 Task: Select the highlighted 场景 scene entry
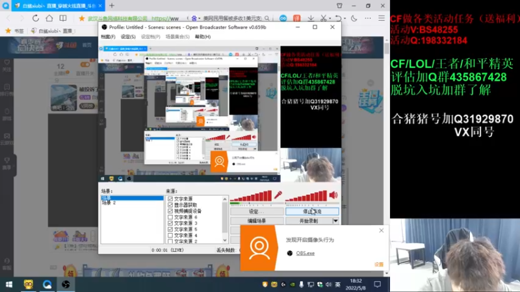coord(132,198)
